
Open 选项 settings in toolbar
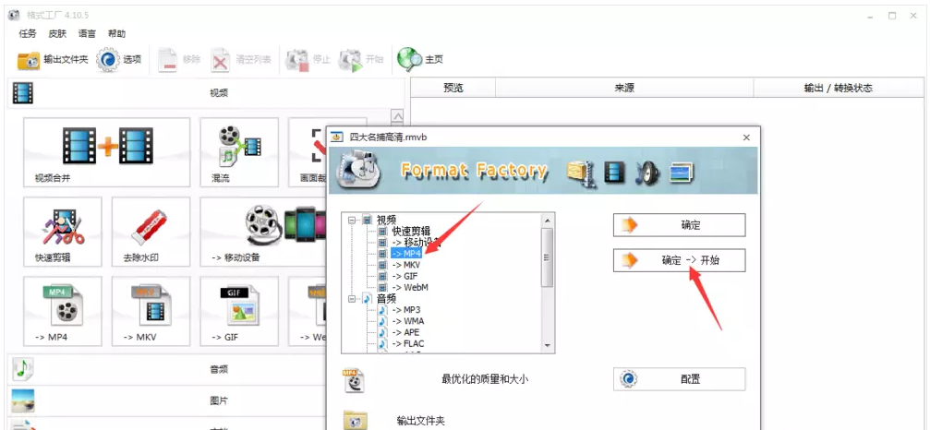coord(119,60)
